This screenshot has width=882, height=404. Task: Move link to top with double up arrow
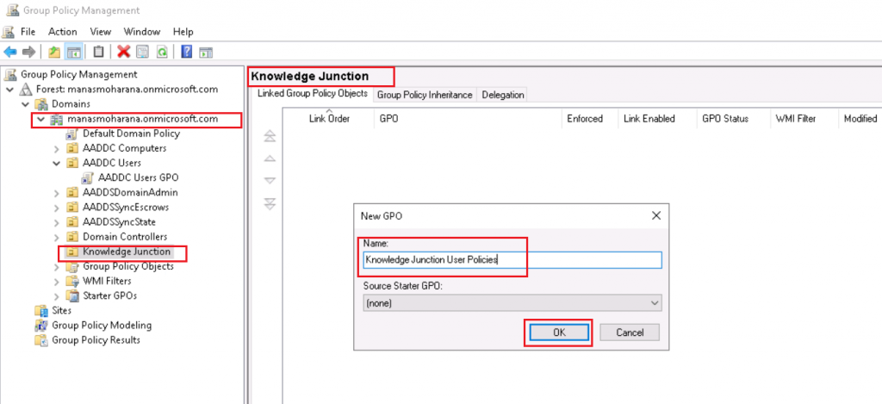[x=270, y=136]
